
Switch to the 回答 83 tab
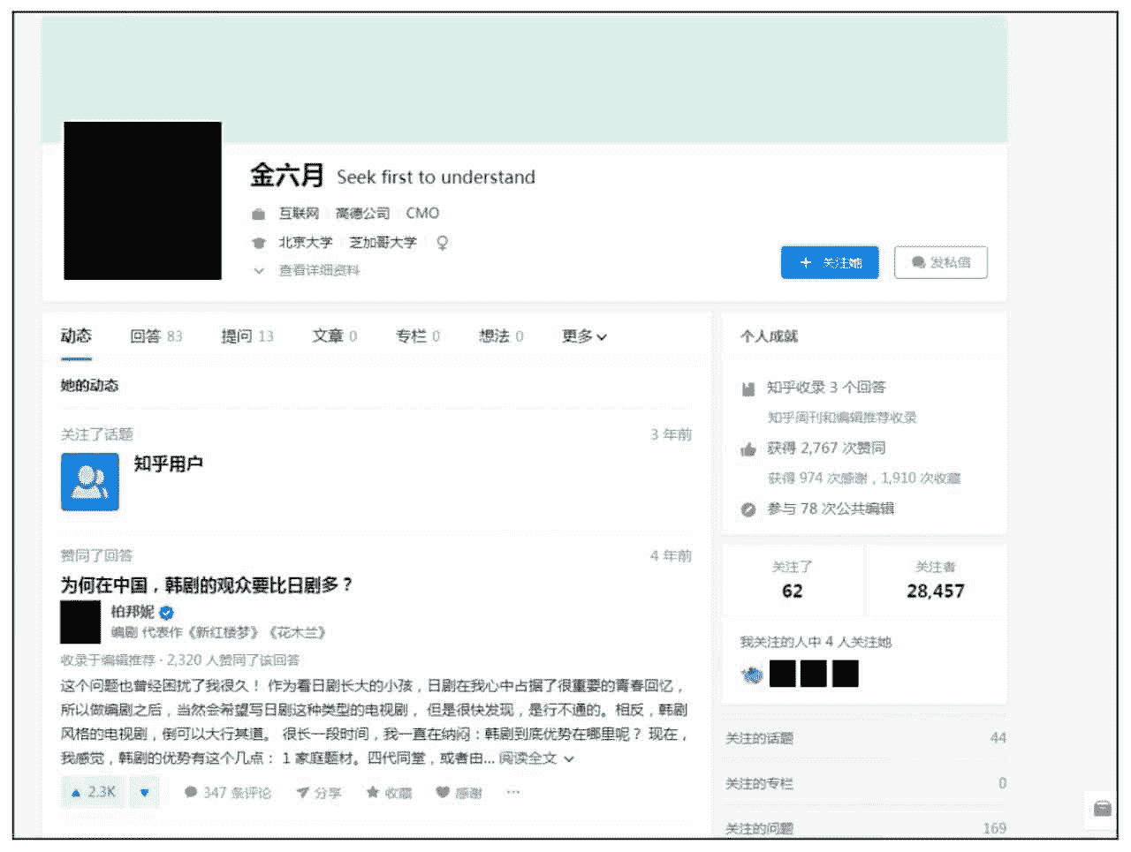tap(156, 336)
